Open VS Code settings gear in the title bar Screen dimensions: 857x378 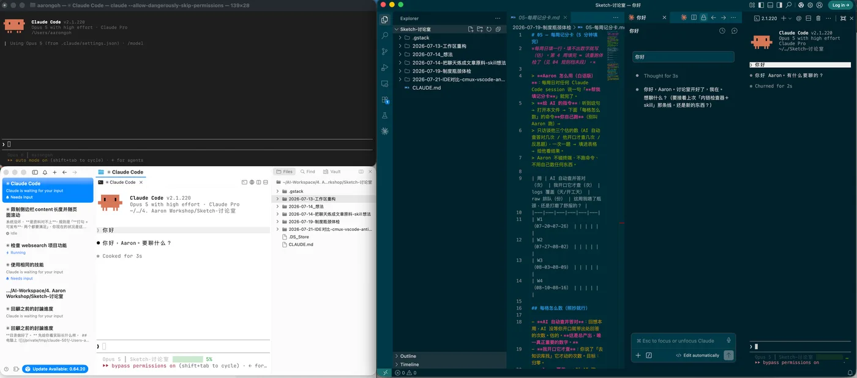point(810,5)
